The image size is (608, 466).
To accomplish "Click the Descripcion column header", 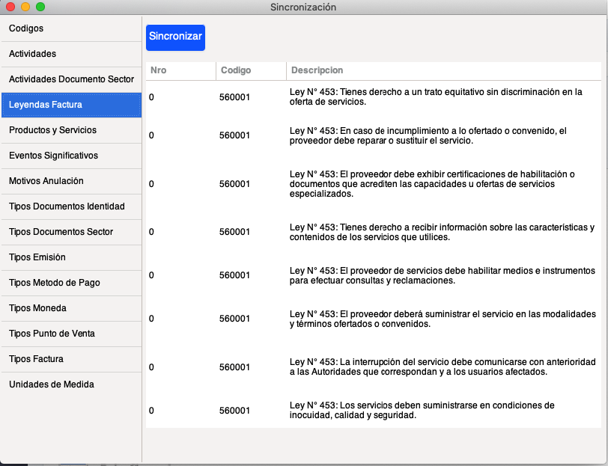I will pyautogui.click(x=442, y=70).
